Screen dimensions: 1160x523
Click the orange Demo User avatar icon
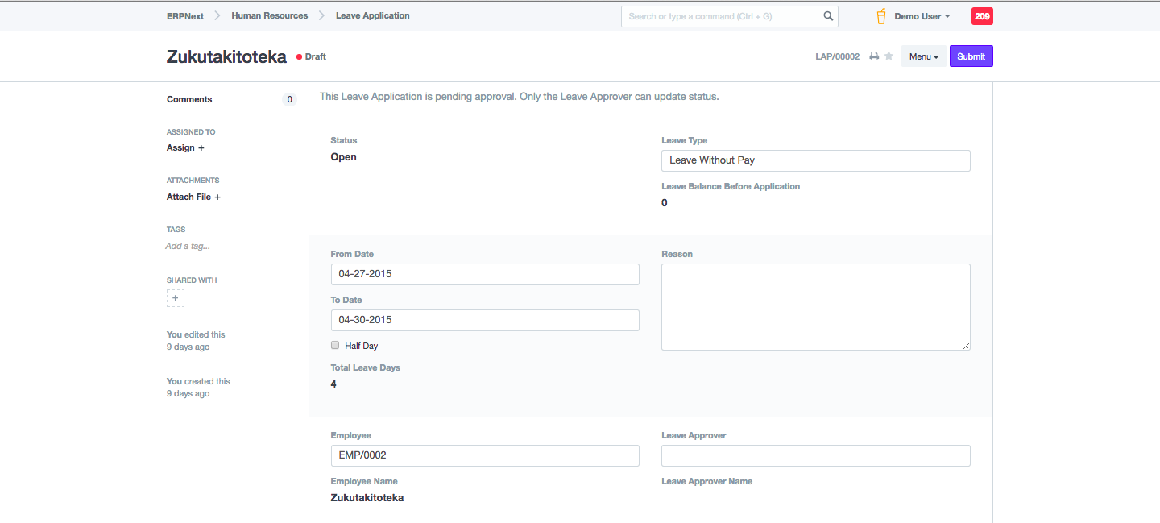click(x=881, y=16)
